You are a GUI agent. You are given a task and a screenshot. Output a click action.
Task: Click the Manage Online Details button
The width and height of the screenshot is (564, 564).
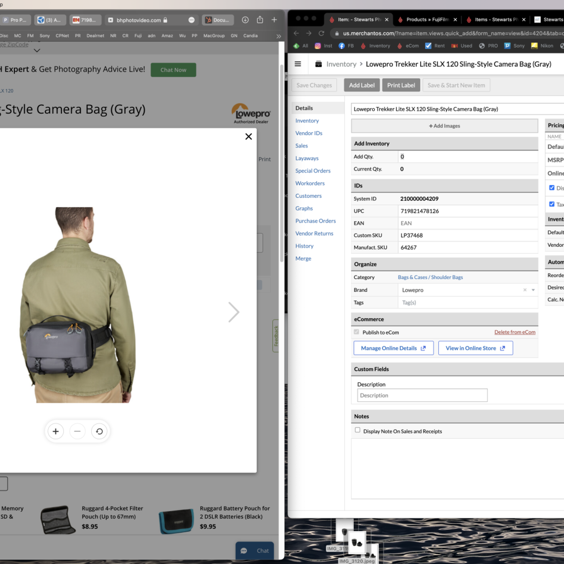pyautogui.click(x=393, y=348)
